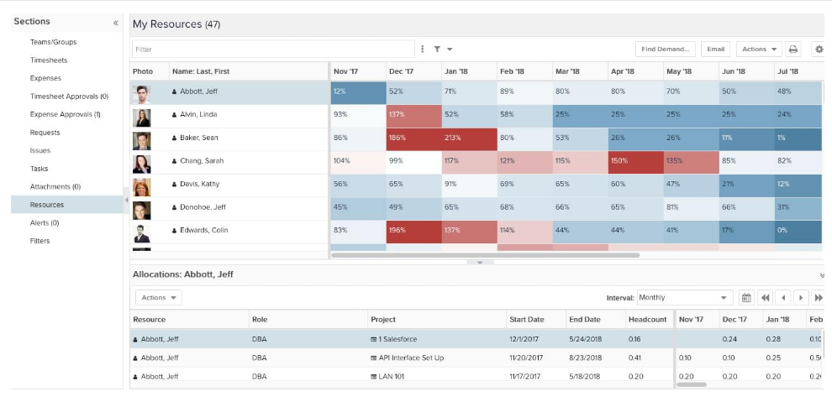Screen dimensions: 832x407
Task: Open the Allocations Actions dropdown
Action: pyautogui.click(x=158, y=298)
